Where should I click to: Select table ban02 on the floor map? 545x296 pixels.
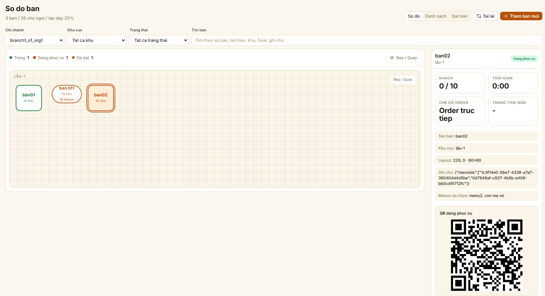101,98
